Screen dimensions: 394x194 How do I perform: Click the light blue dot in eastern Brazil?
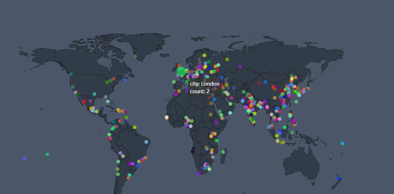(146, 142)
